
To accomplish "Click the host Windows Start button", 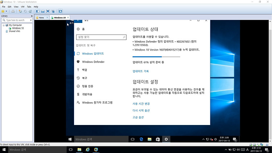I will [x=4, y=149].
